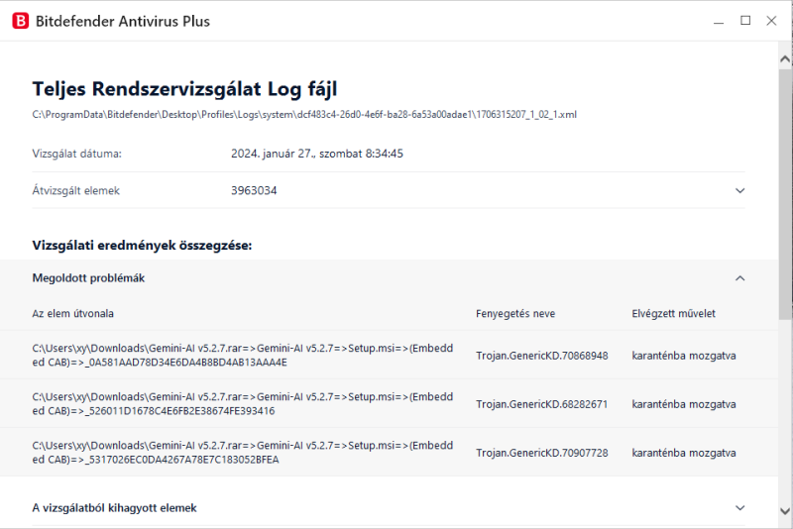The image size is (793, 529).
Task: Click the Bitdefender red B logo icon
Action: (20, 21)
